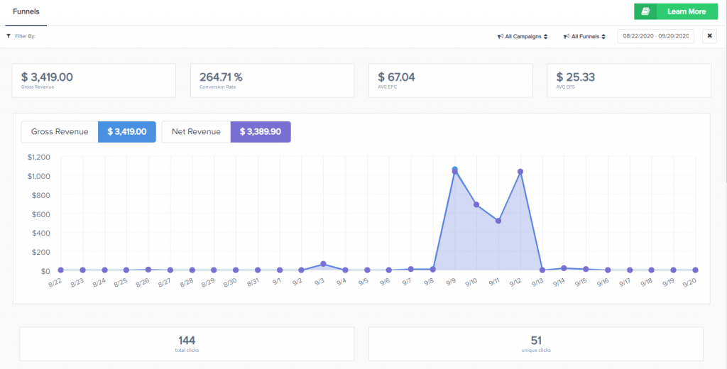Select the 9/9 peak data point on the chart
Image resolution: width=727 pixels, height=369 pixels.
[455, 170]
